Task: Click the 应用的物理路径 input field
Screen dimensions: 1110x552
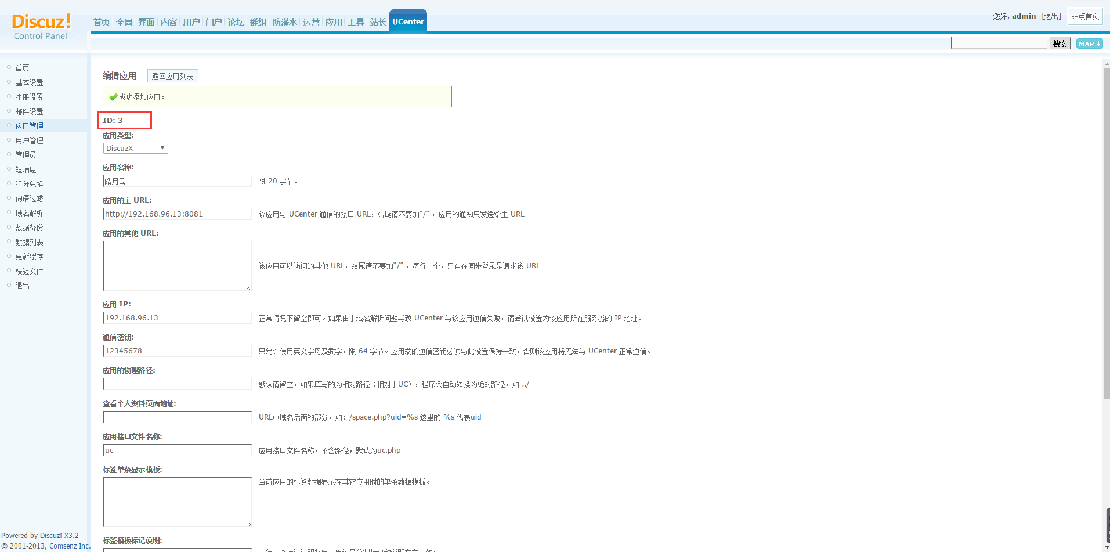Action: pyautogui.click(x=178, y=384)
